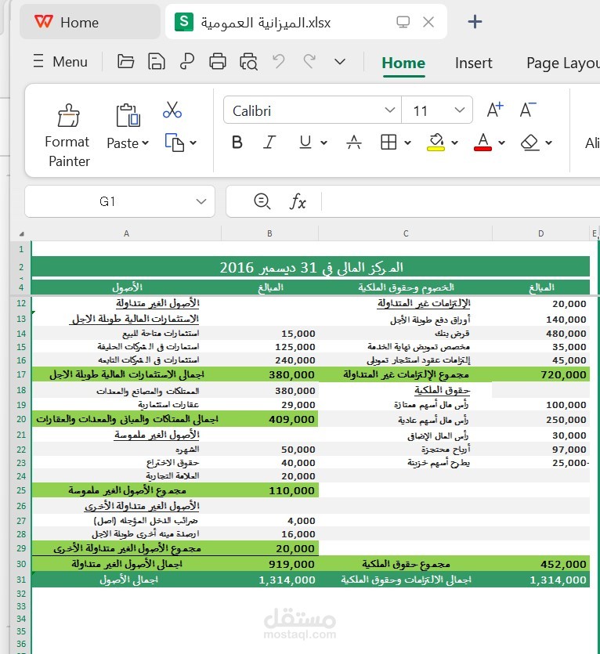Screen dimensions: 600x654
Task: Click the cell showing 452,000
Action: coord(541,564)
